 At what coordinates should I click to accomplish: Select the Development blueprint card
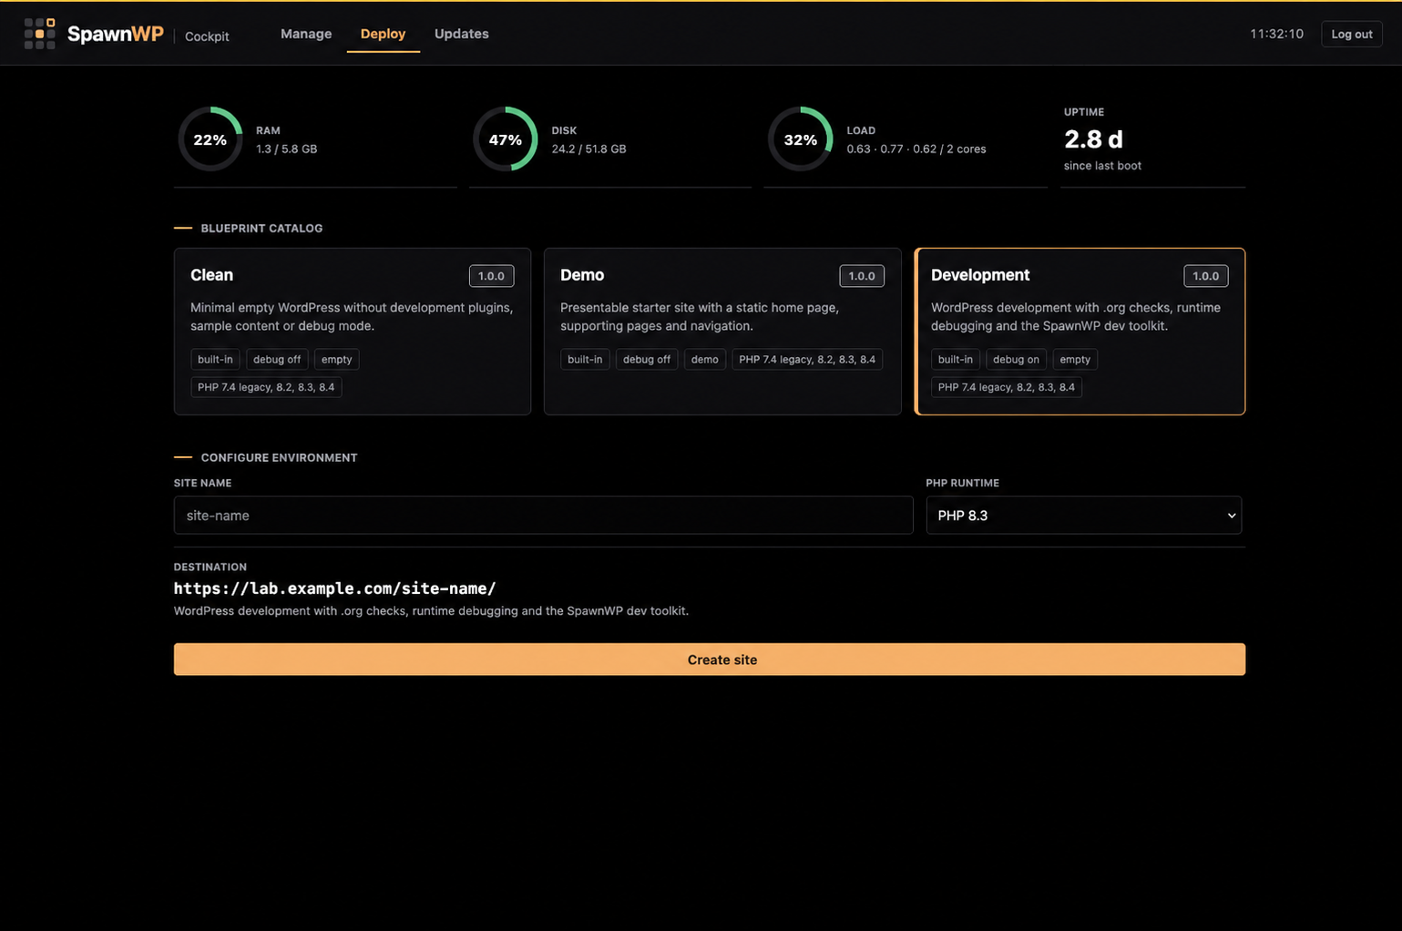coord(1080,332)
